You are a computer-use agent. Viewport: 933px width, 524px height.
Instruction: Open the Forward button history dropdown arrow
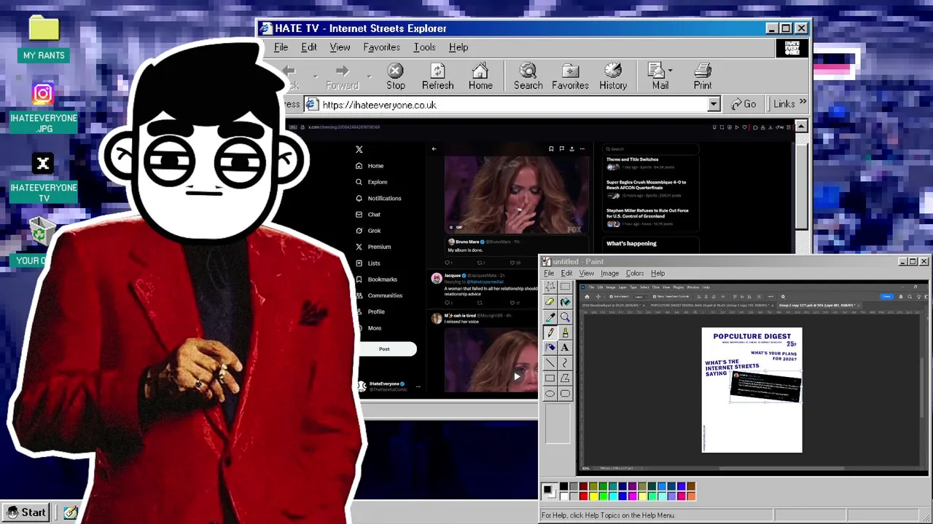[369, 76]
